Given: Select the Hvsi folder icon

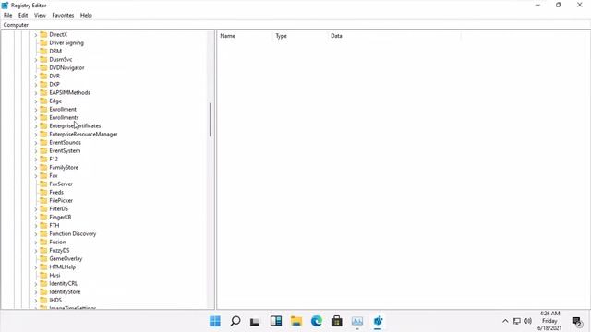Looking at the screenshot, I should click(43, 275).
